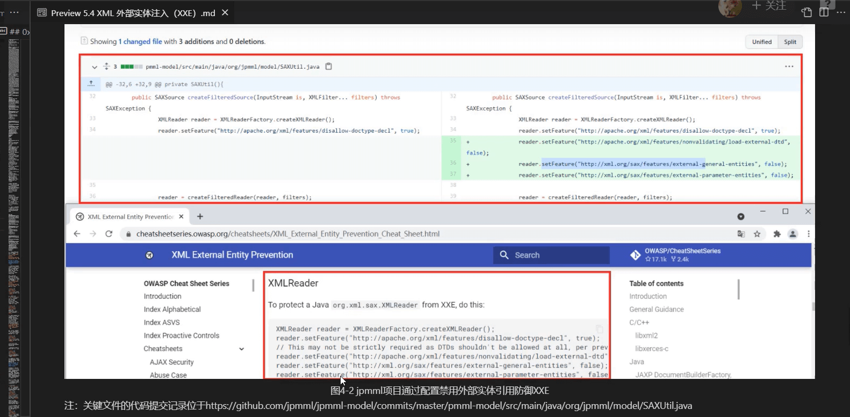Click the left navigation scrollbar

pos(253,285)
